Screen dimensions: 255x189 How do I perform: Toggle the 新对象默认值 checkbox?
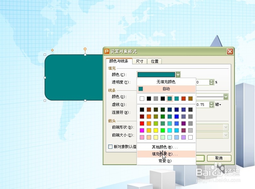pos(110,147)
